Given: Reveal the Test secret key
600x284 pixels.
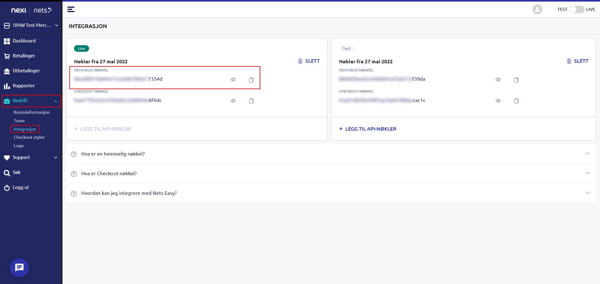Looking at the screenshot, I should [x=498, y=80].
